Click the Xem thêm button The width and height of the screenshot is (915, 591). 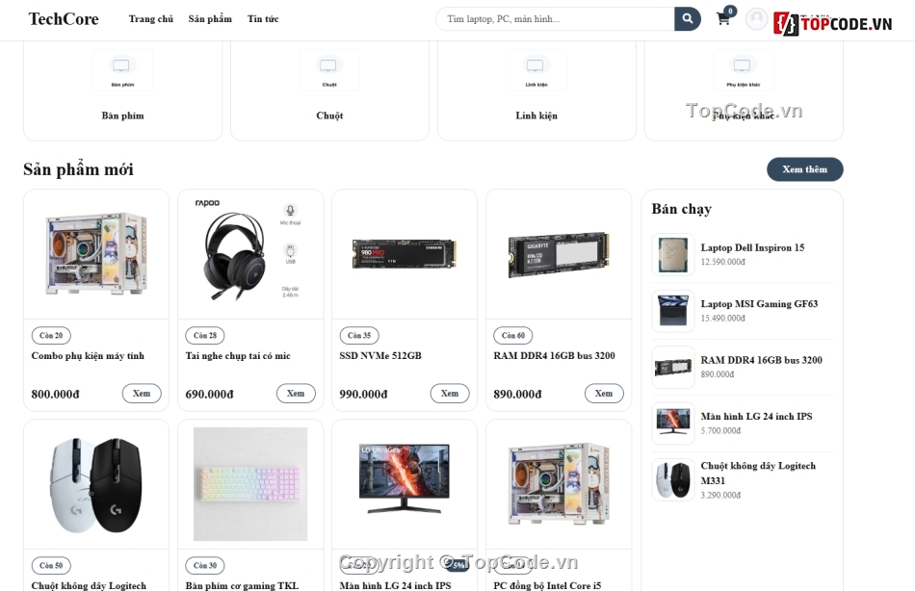point(804,169)
